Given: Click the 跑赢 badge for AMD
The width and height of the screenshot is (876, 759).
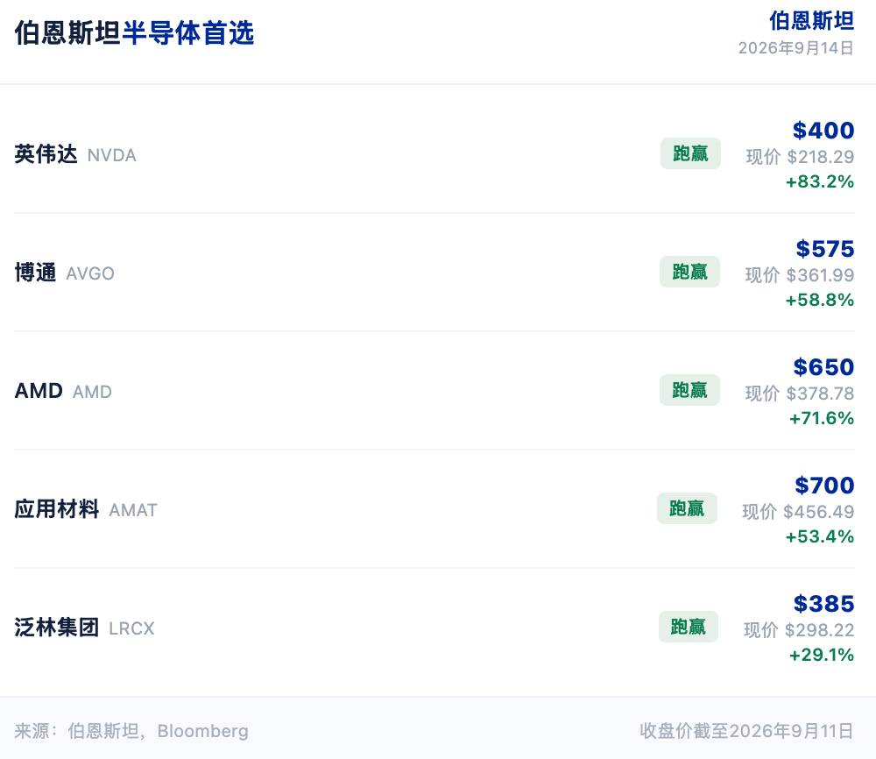Looking at the screenshot, I should (689, 390).
